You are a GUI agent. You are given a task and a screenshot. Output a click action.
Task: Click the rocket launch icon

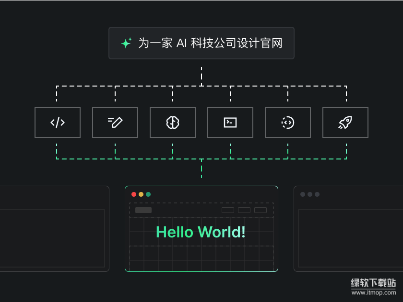[345, 123]
